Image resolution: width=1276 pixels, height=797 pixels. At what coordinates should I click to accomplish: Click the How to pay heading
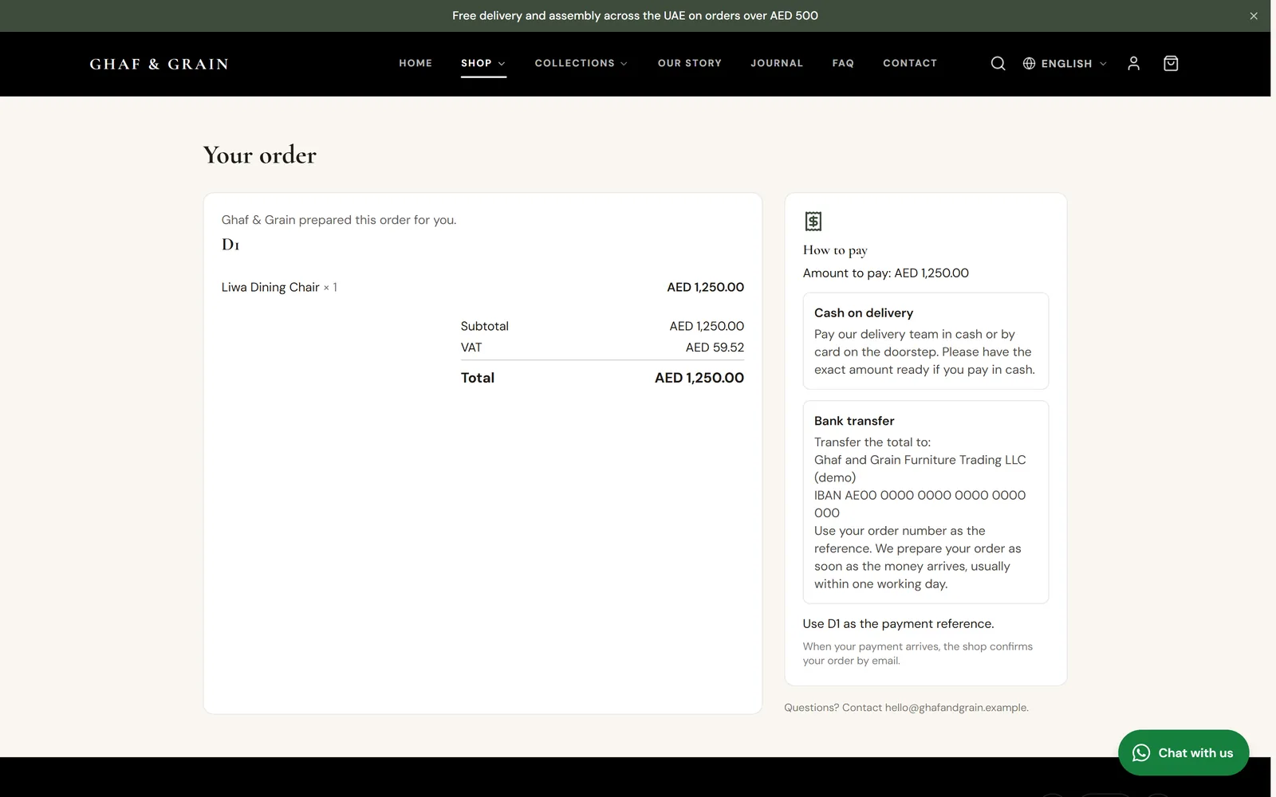click(x=835, y=250)
